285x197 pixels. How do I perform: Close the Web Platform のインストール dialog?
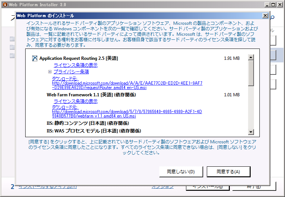point(265,16)
